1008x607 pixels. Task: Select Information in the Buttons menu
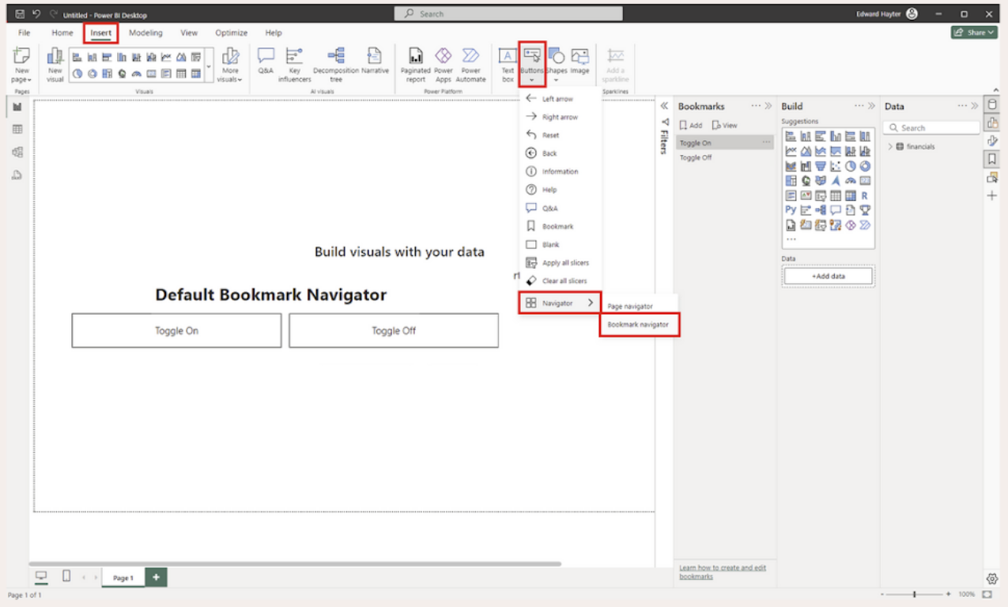[x=560, y=172]
